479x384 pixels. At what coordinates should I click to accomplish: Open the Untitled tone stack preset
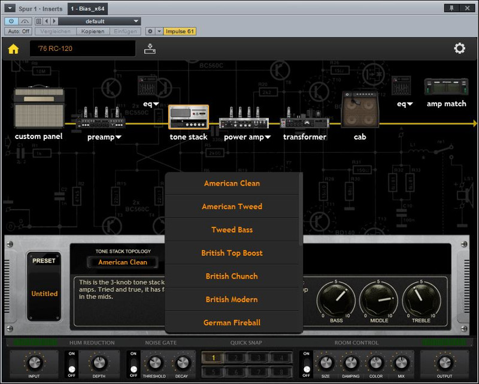[44, 294]
